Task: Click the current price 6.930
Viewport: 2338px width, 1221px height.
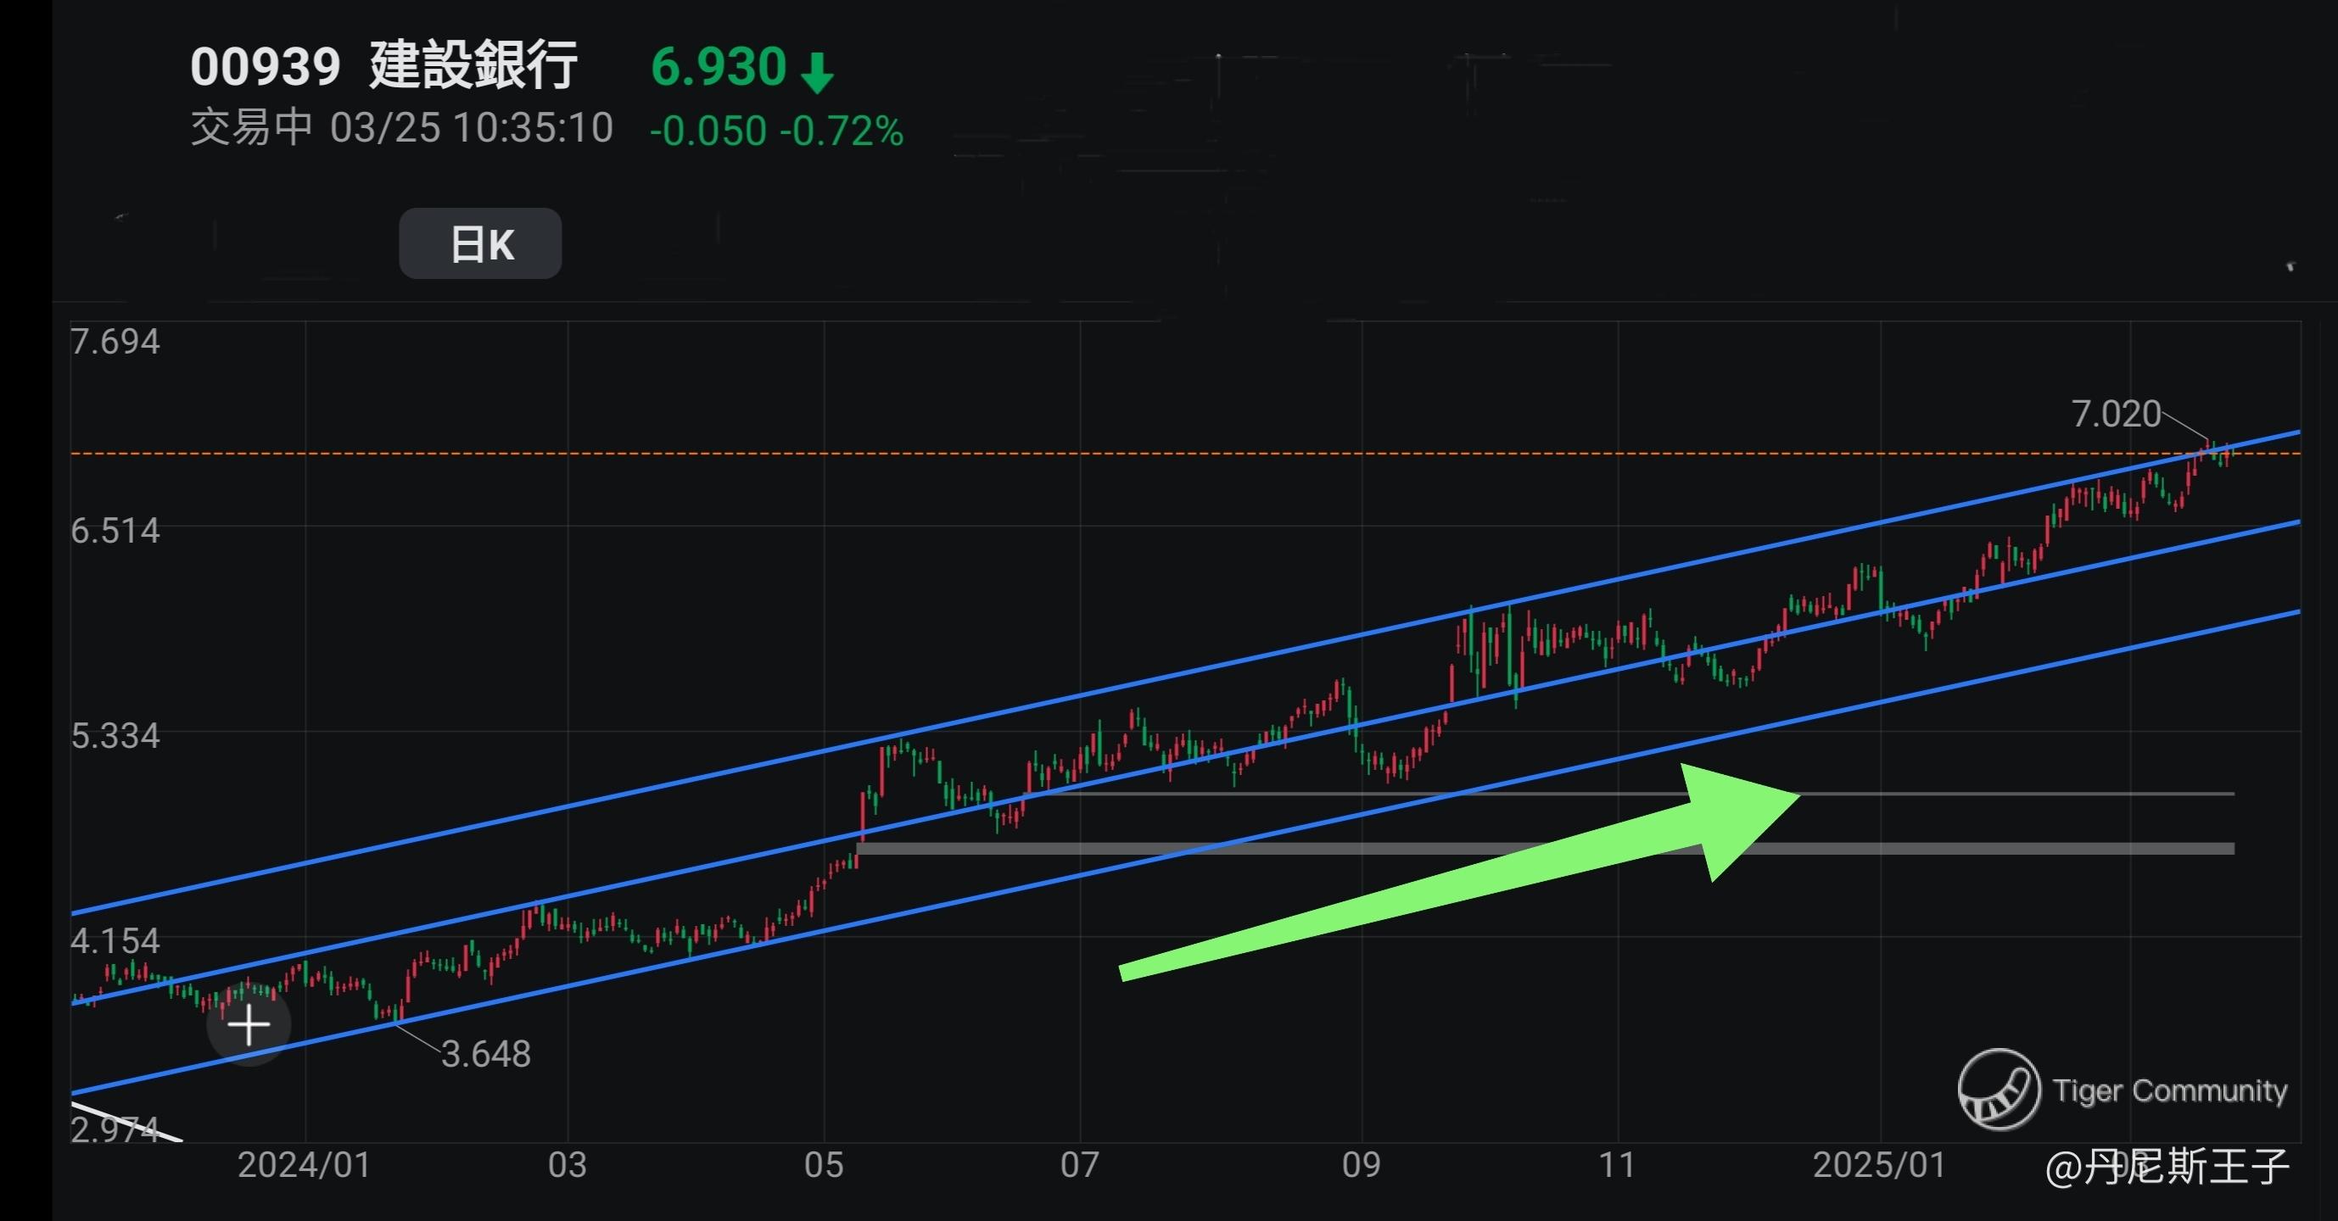Action: 718,67
